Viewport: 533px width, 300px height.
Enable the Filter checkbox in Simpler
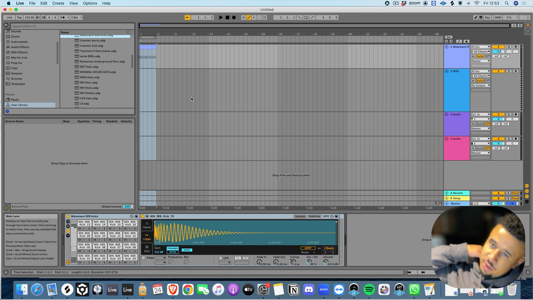pos(144,258)
